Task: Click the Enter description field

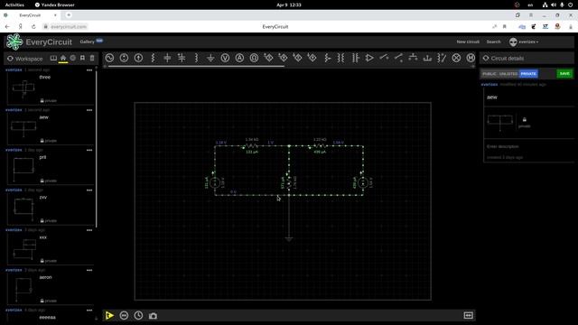Action: coord(528,146)
